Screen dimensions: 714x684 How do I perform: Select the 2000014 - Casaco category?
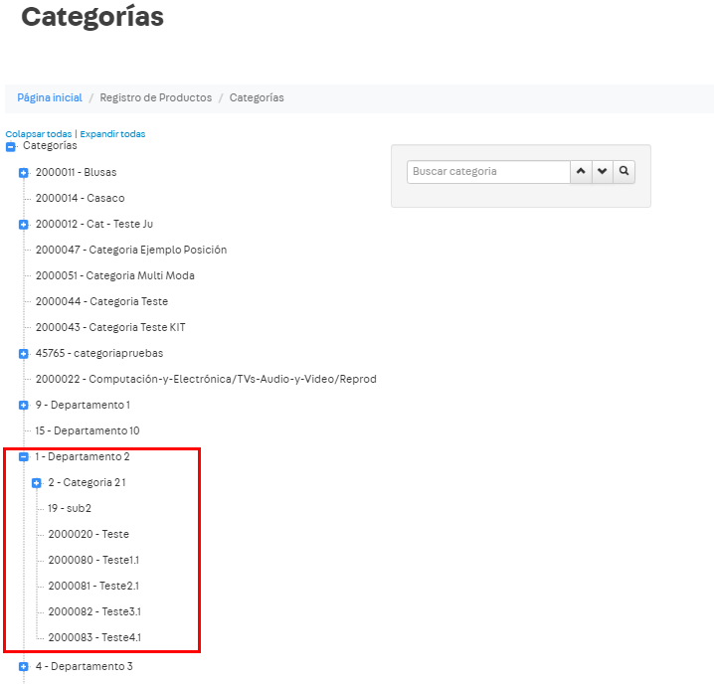click(80, 198)
